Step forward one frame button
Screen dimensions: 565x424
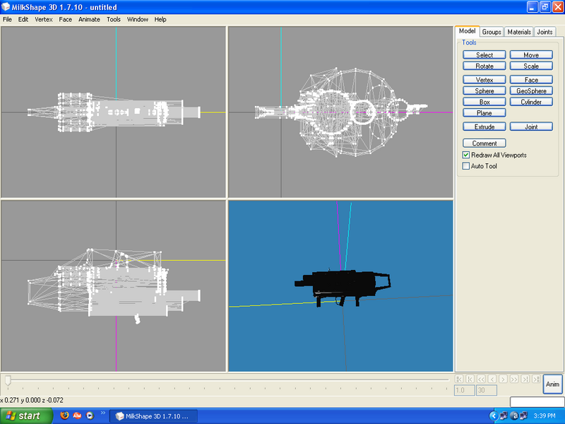503,379
